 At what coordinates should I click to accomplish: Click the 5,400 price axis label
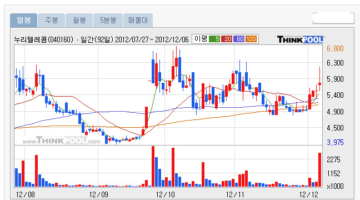(335, 95)
